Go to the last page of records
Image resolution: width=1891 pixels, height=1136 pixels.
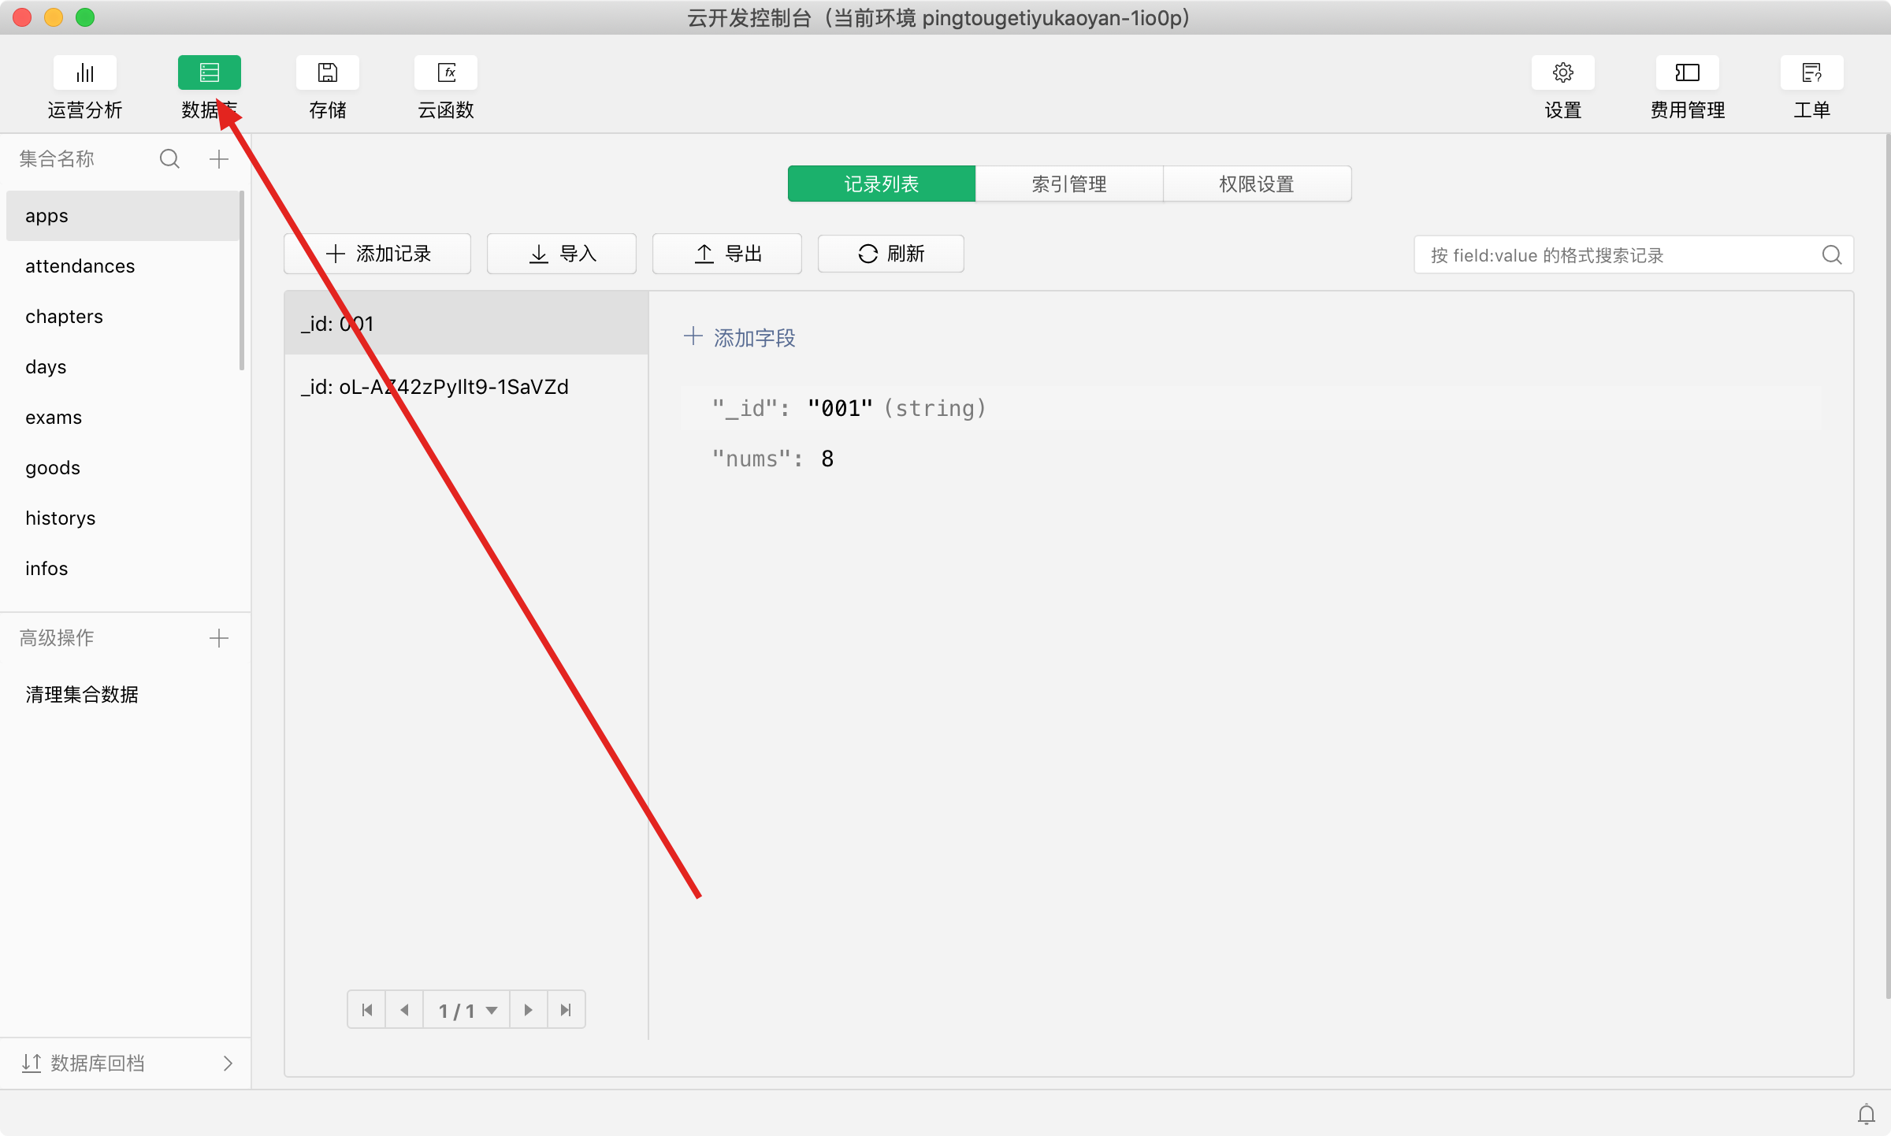tap(566, 1010)
